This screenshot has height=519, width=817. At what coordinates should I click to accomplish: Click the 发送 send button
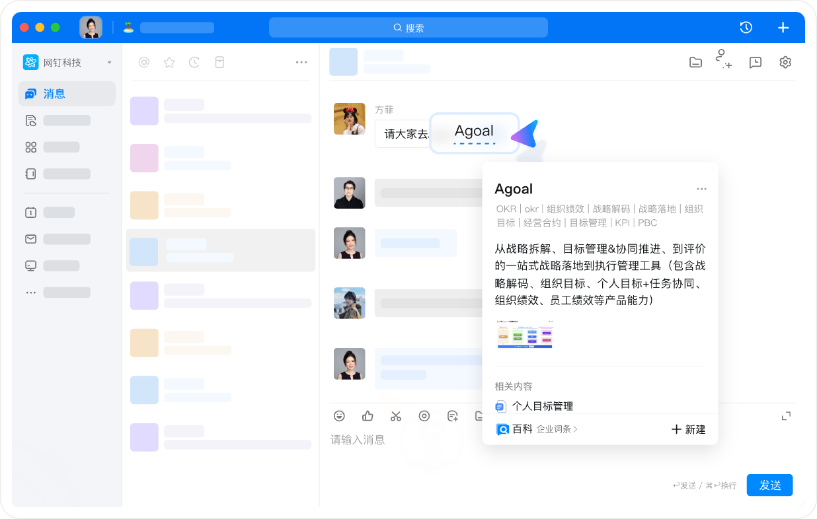tap(770, 485)
